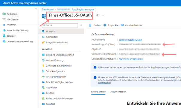Select Manifest label

[x=51, y=104]
